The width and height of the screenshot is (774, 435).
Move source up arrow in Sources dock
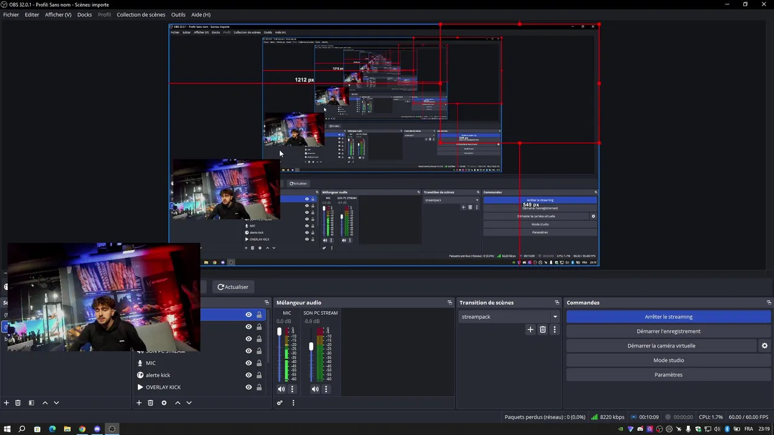(178, 403)
